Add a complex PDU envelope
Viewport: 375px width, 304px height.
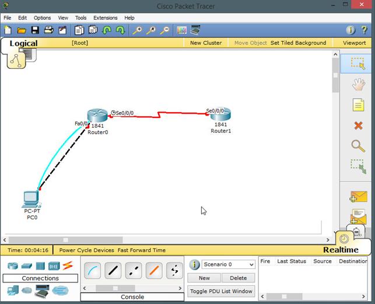pyautogui.click(x=358, y=216)
